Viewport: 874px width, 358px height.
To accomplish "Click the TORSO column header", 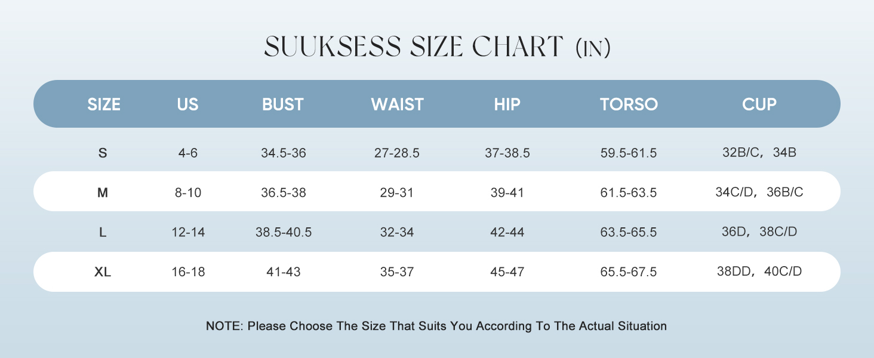I will click(x=629, y=104).
